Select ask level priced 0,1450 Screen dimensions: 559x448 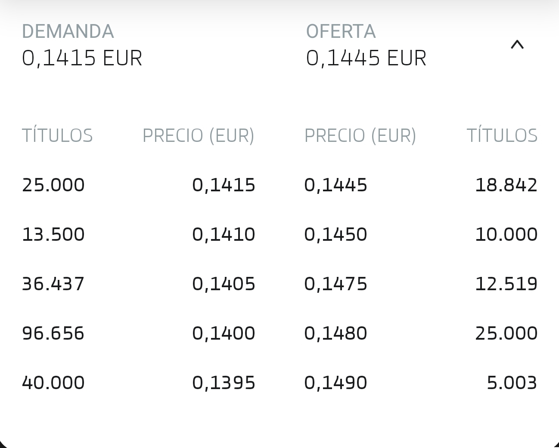point(336,234)
